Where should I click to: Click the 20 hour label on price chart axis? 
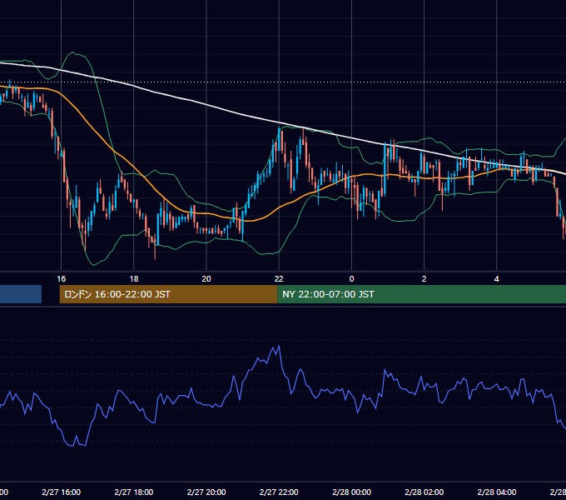coord(206,279)
